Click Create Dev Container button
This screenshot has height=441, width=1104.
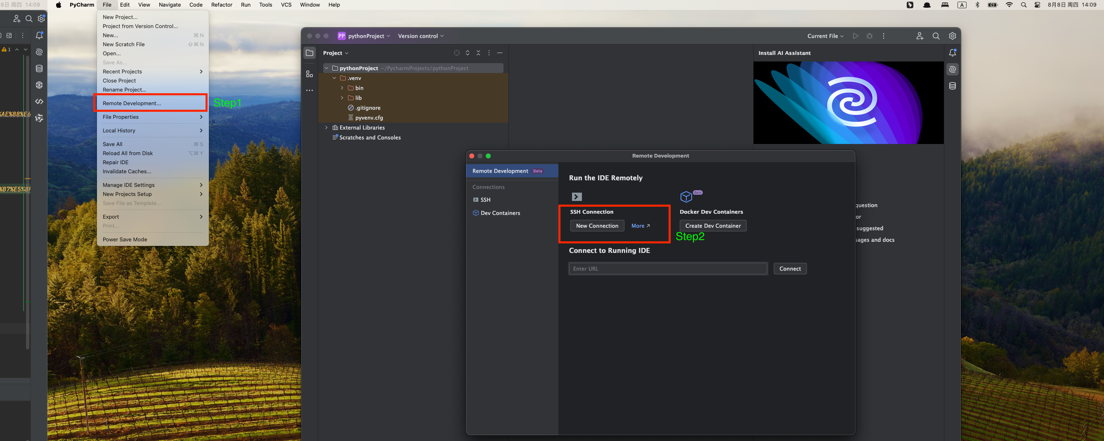coord(713,226)
